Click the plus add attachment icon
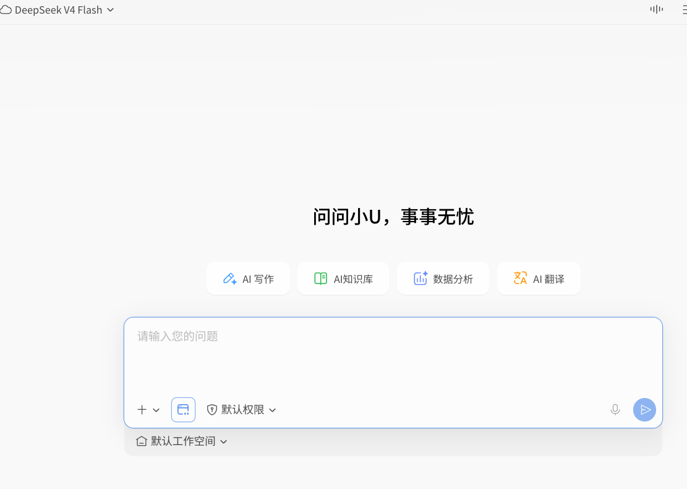 tap(142, 410)
